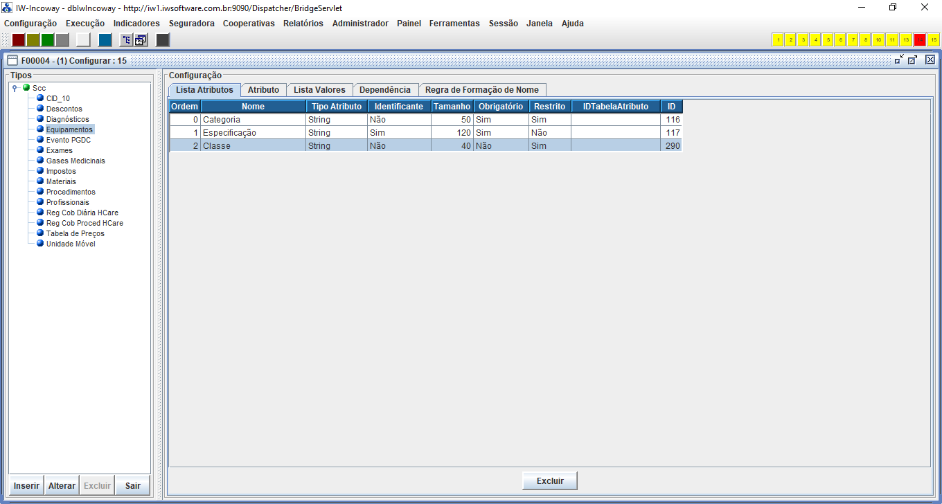Click the expand icon of F00004 panel
Image resolution: width=942 pixels, height=504 pixels.
point(913,60)
